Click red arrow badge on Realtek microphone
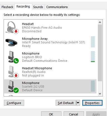The height and width of the screenshot is (116, 107). (16, 75)
